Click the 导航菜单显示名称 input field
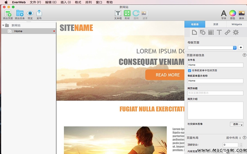 click(215, 81)
